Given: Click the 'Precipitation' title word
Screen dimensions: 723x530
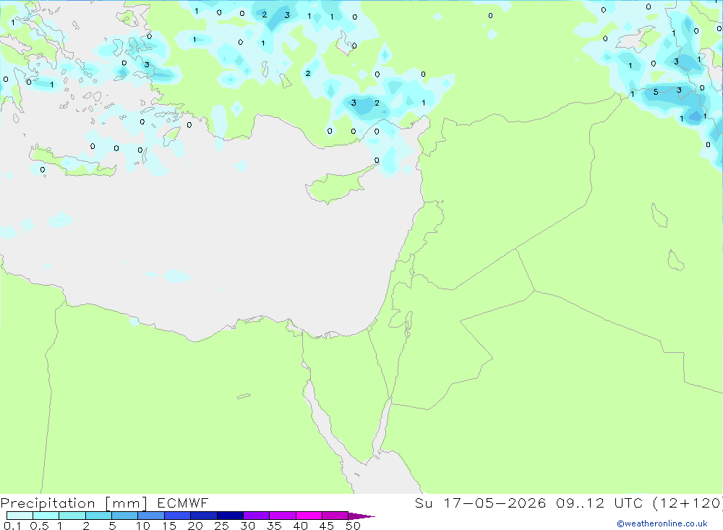Looking at the screenshot, I should [x=48, y=503].
